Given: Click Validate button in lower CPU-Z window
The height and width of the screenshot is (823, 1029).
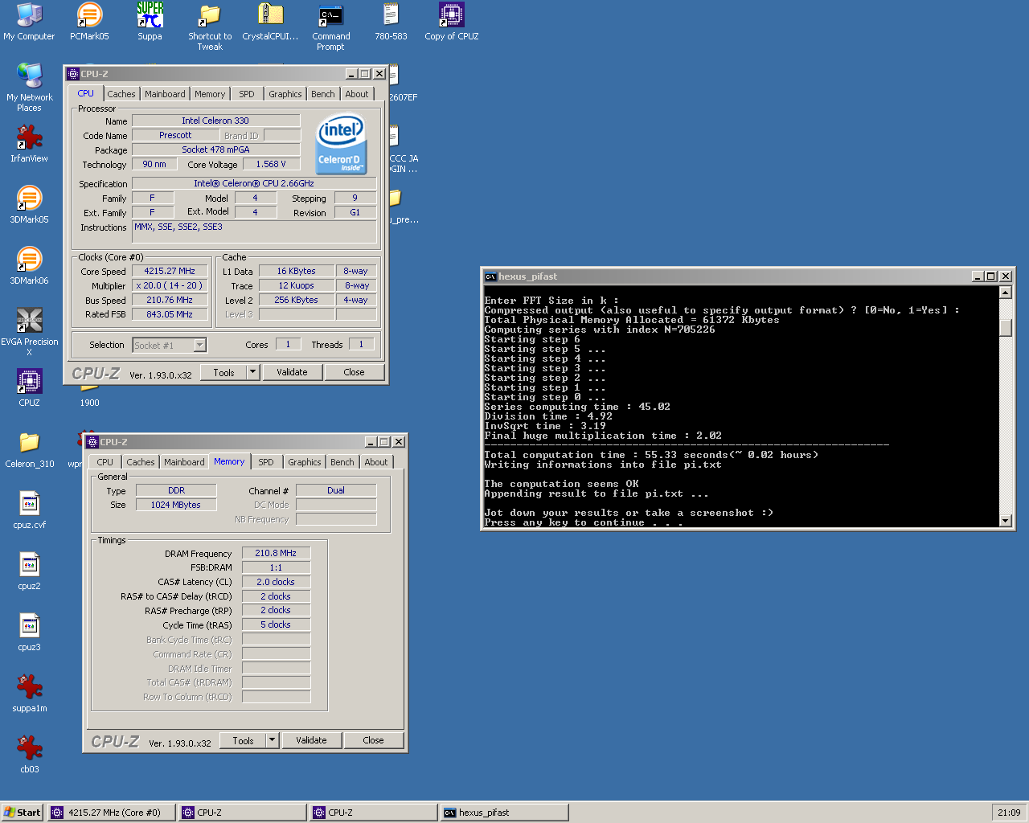Looking at the screenshot, I should (311, 740).
